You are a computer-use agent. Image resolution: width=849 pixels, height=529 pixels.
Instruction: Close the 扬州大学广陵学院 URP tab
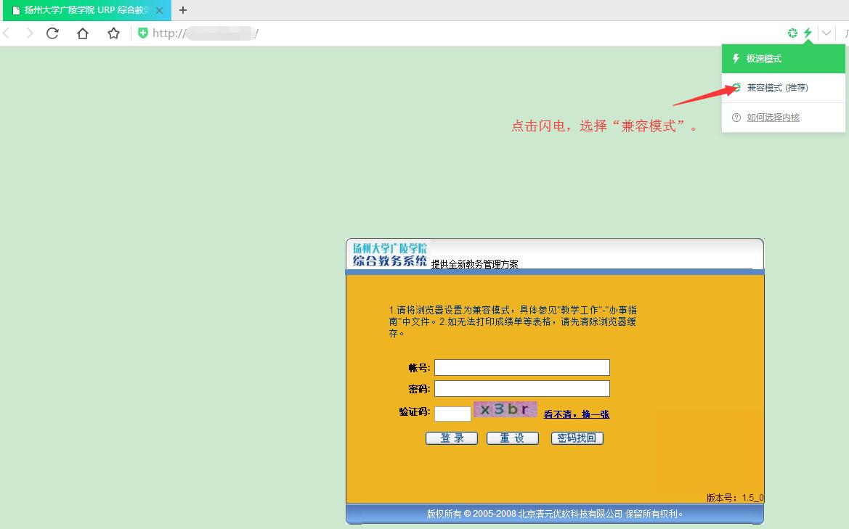coord(160,10)
